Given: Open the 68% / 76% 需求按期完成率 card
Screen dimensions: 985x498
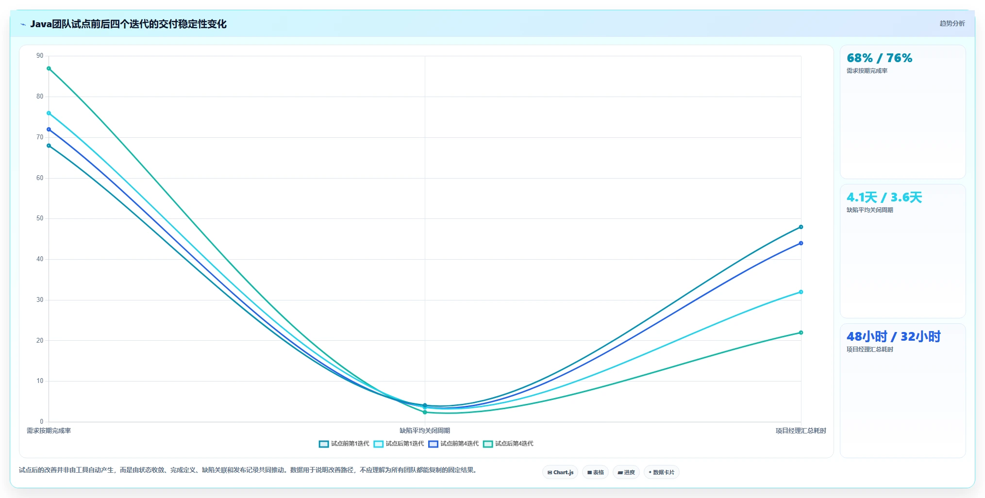Looking at the screenshot, I should pyautogui.click(x=902, y=112).
